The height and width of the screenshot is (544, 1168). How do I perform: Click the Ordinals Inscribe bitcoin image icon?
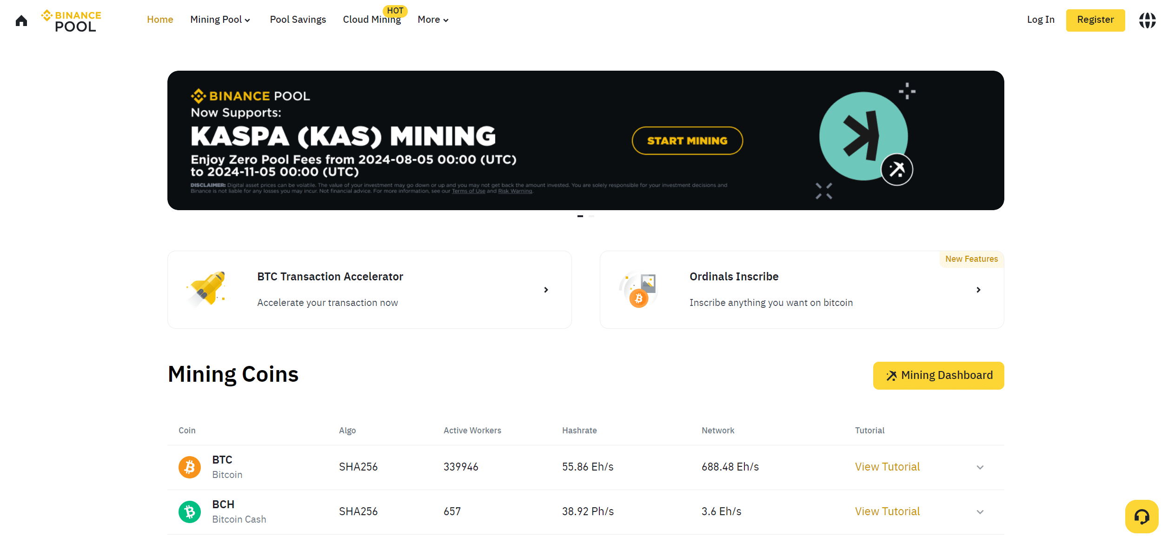pos(638,289)
